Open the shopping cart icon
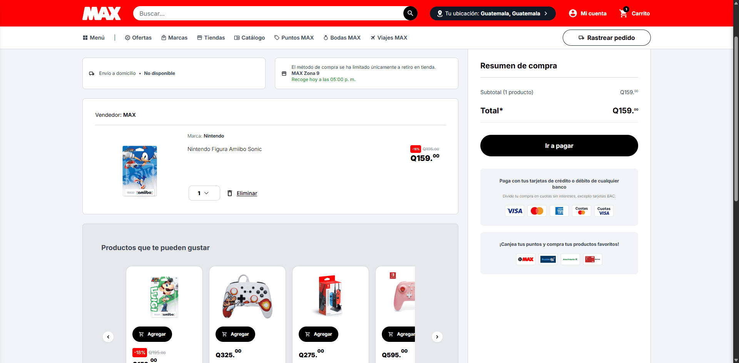Screen dimensions: 739x363 point(623,13)
